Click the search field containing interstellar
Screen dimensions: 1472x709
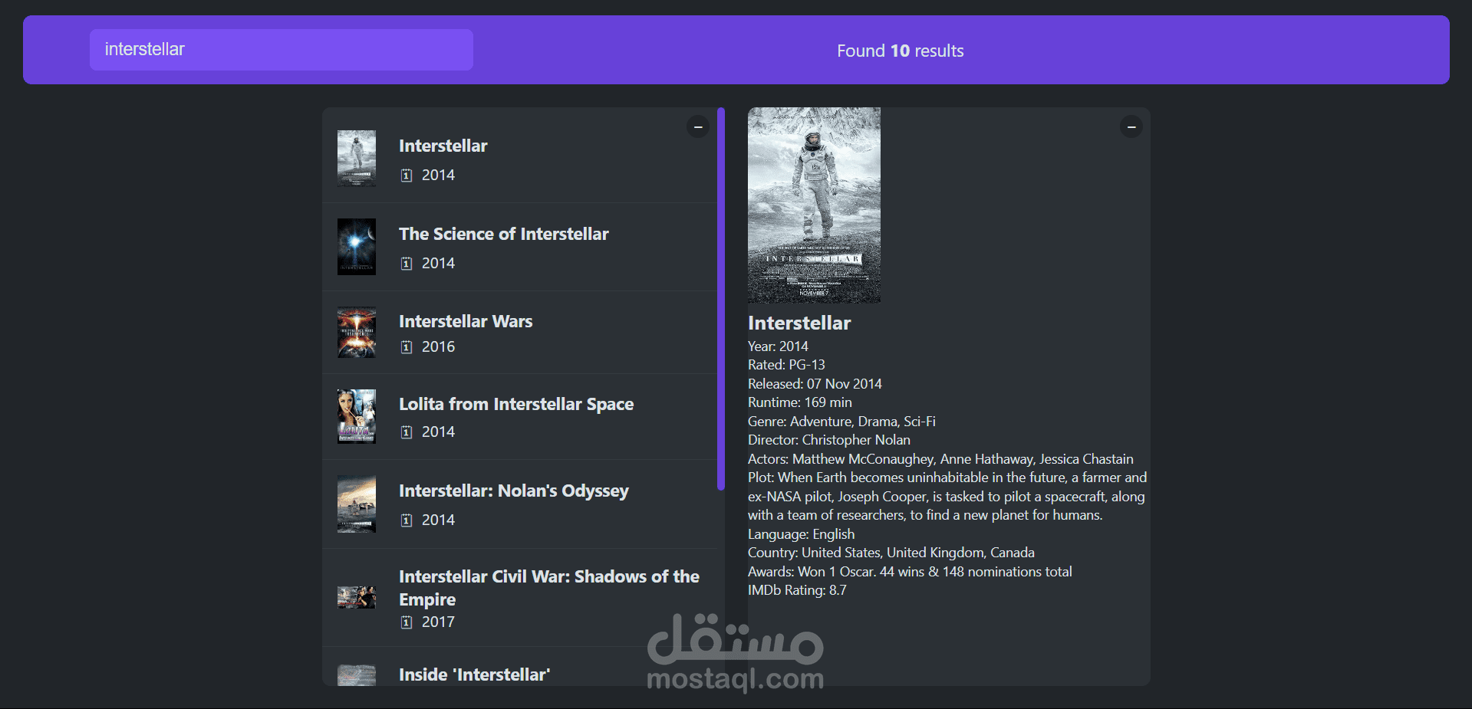(281, 50)
